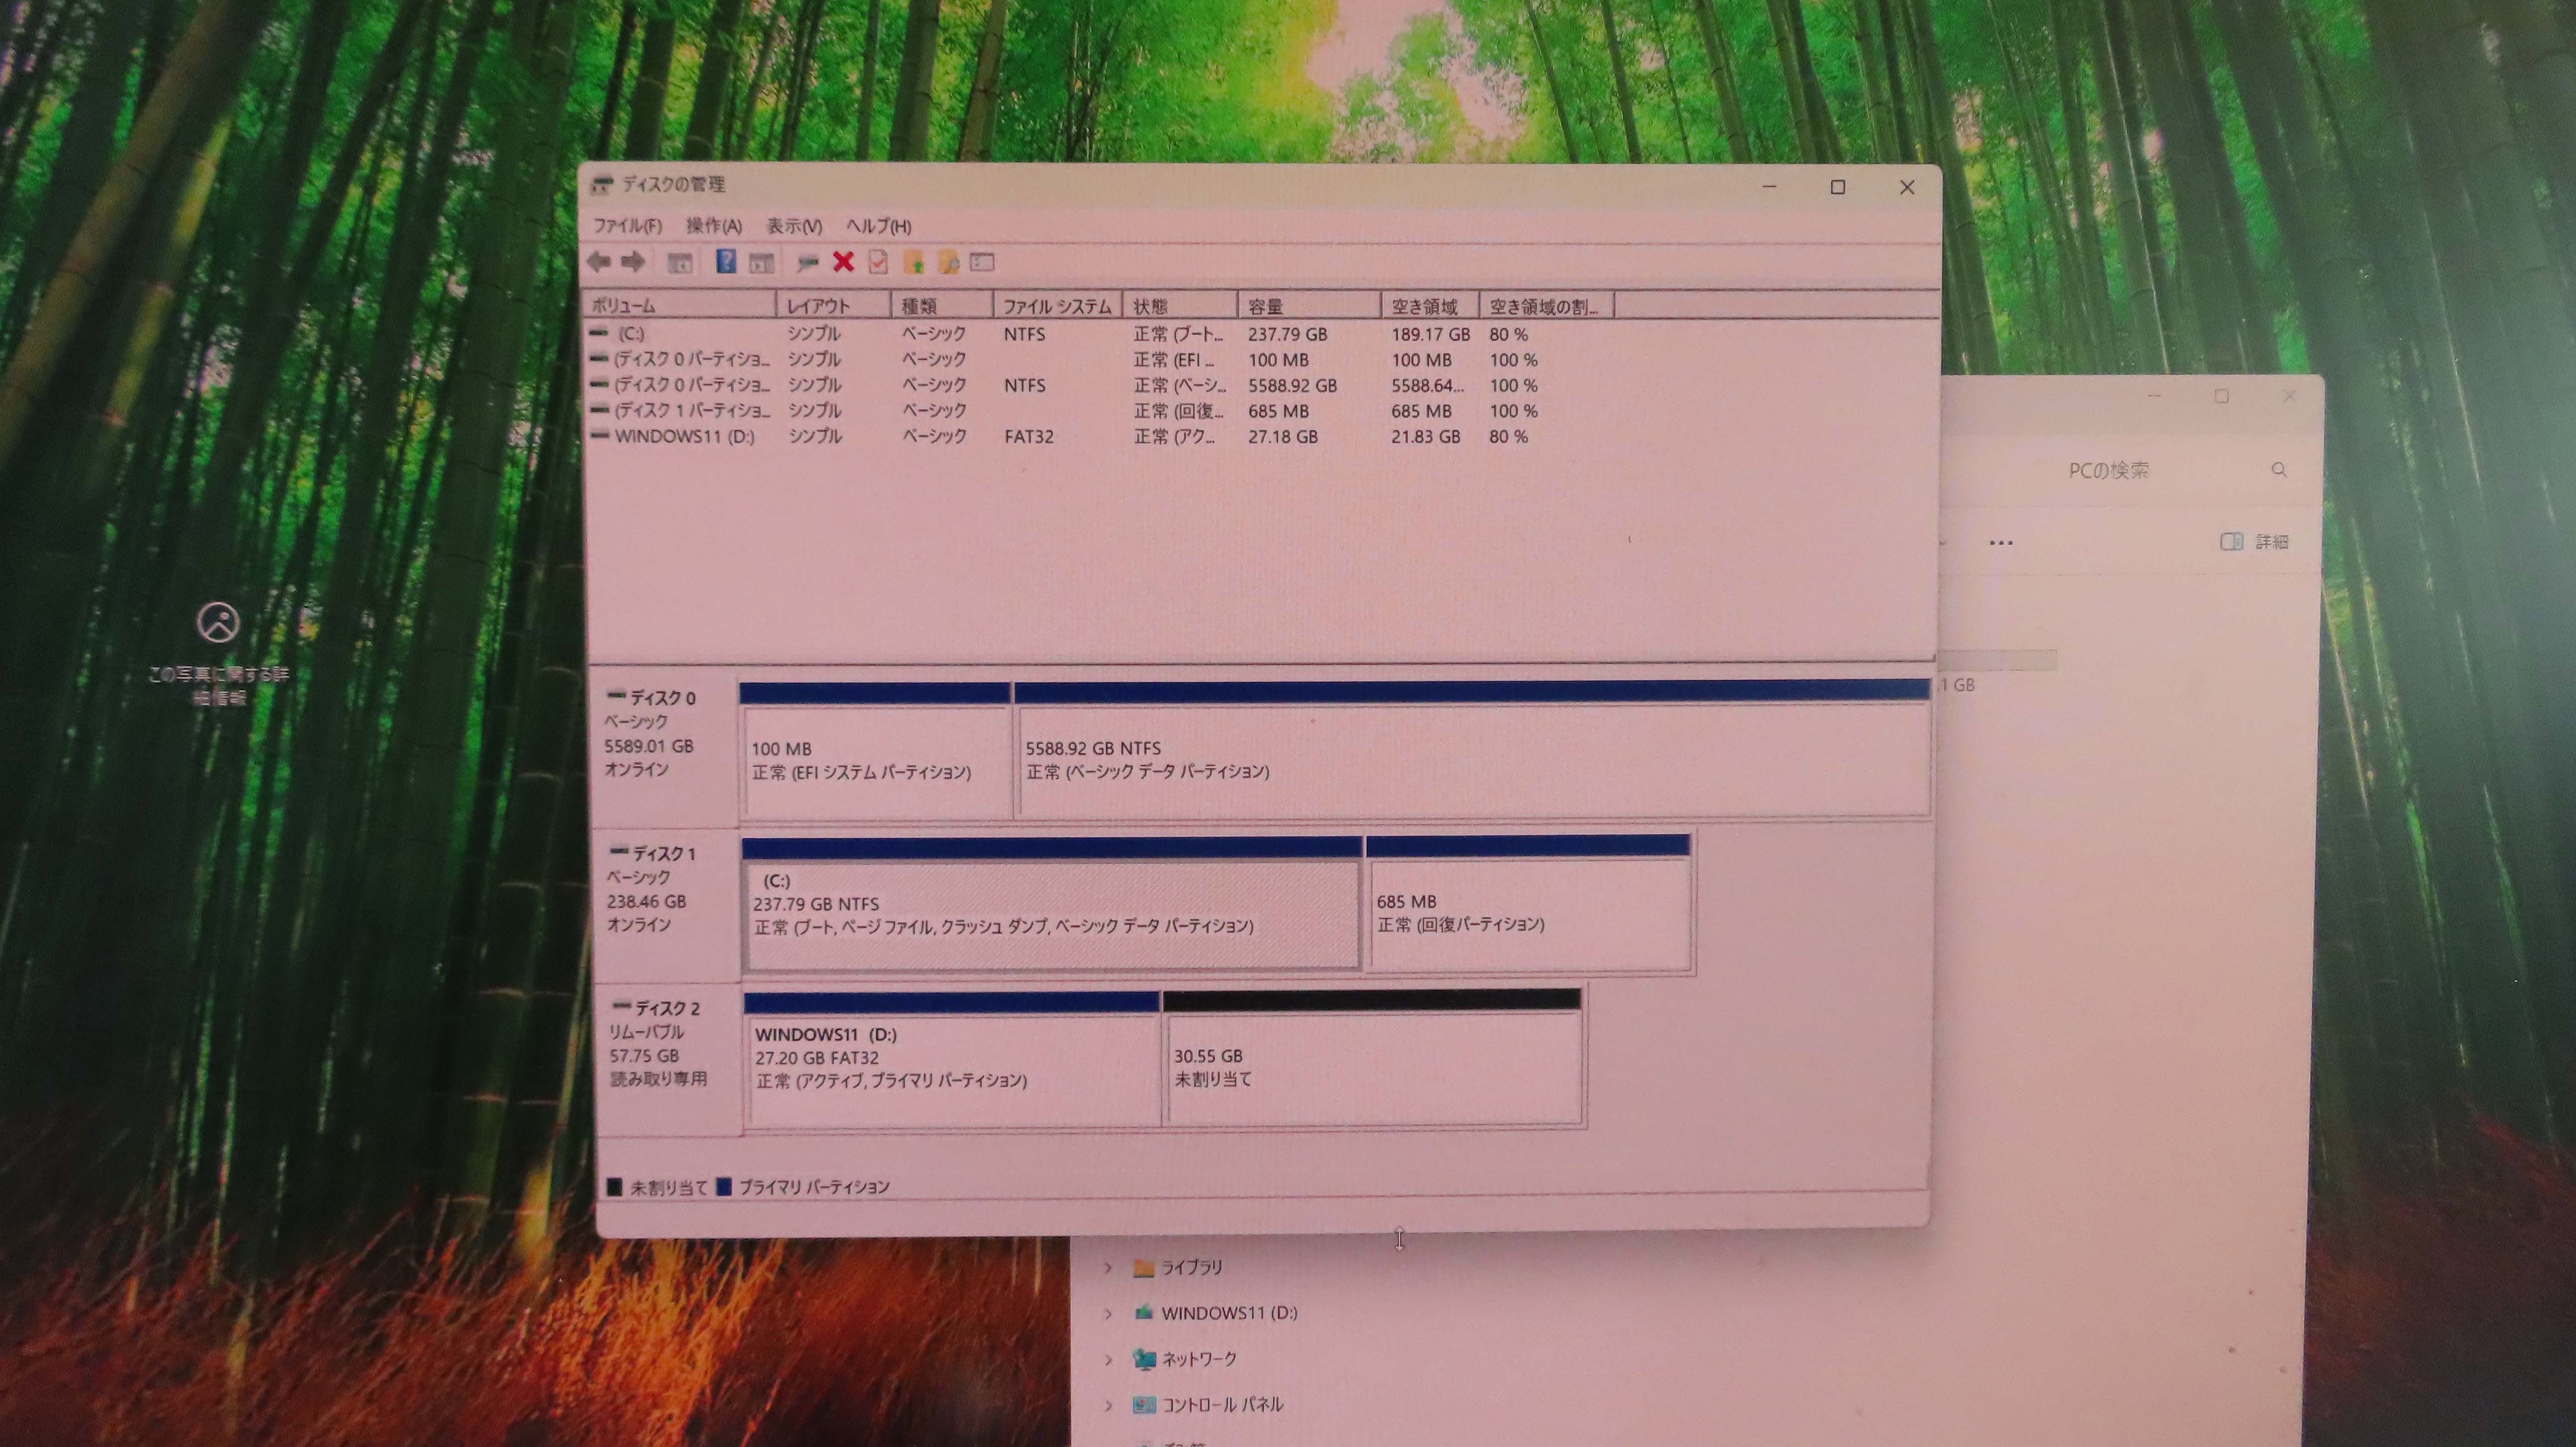Viewport: 2576px width, 1447px height.
Task: Expand the WINDOWS11 (D:) tree node in Explorer
Action: [1108, 1313]
